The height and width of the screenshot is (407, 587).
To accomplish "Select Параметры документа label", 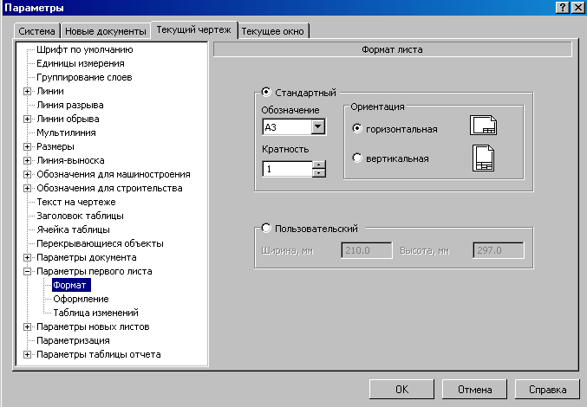I will click(87, 257).
